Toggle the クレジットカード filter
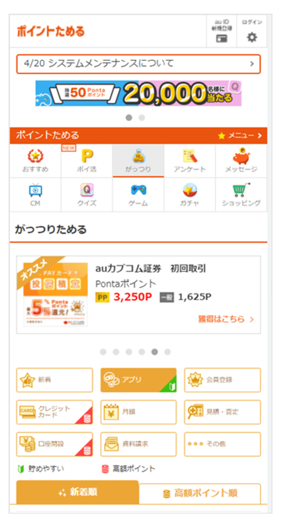Image resolution: width=281 pixels, height=527 pixels. (x=55, y=412)
